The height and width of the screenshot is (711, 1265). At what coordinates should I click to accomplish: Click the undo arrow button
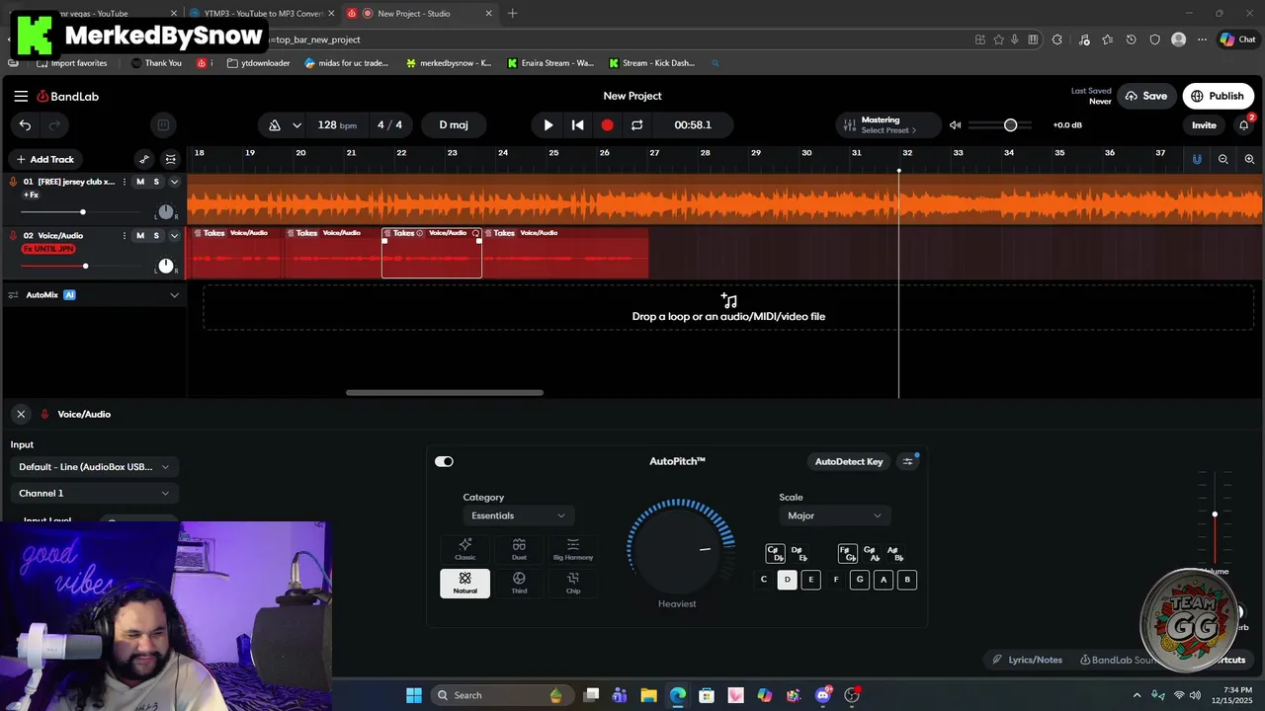(x=25, y=125)
